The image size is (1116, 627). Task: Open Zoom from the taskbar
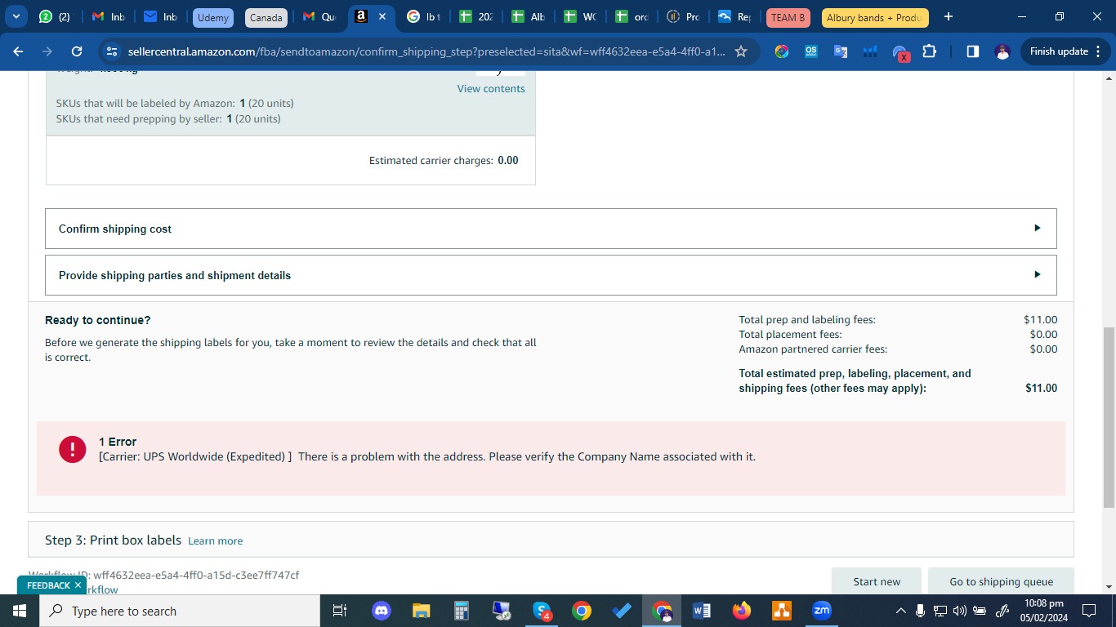point(822,611)
